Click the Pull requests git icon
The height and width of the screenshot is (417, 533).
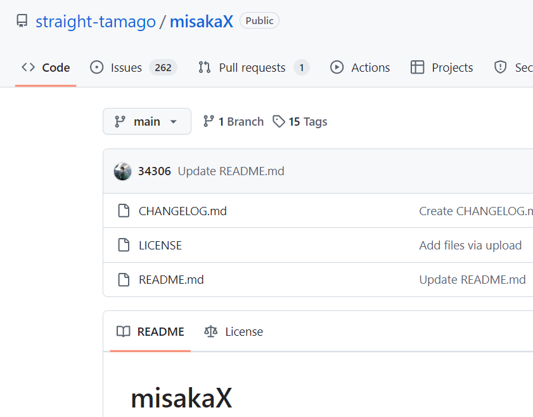pos(204,67)
